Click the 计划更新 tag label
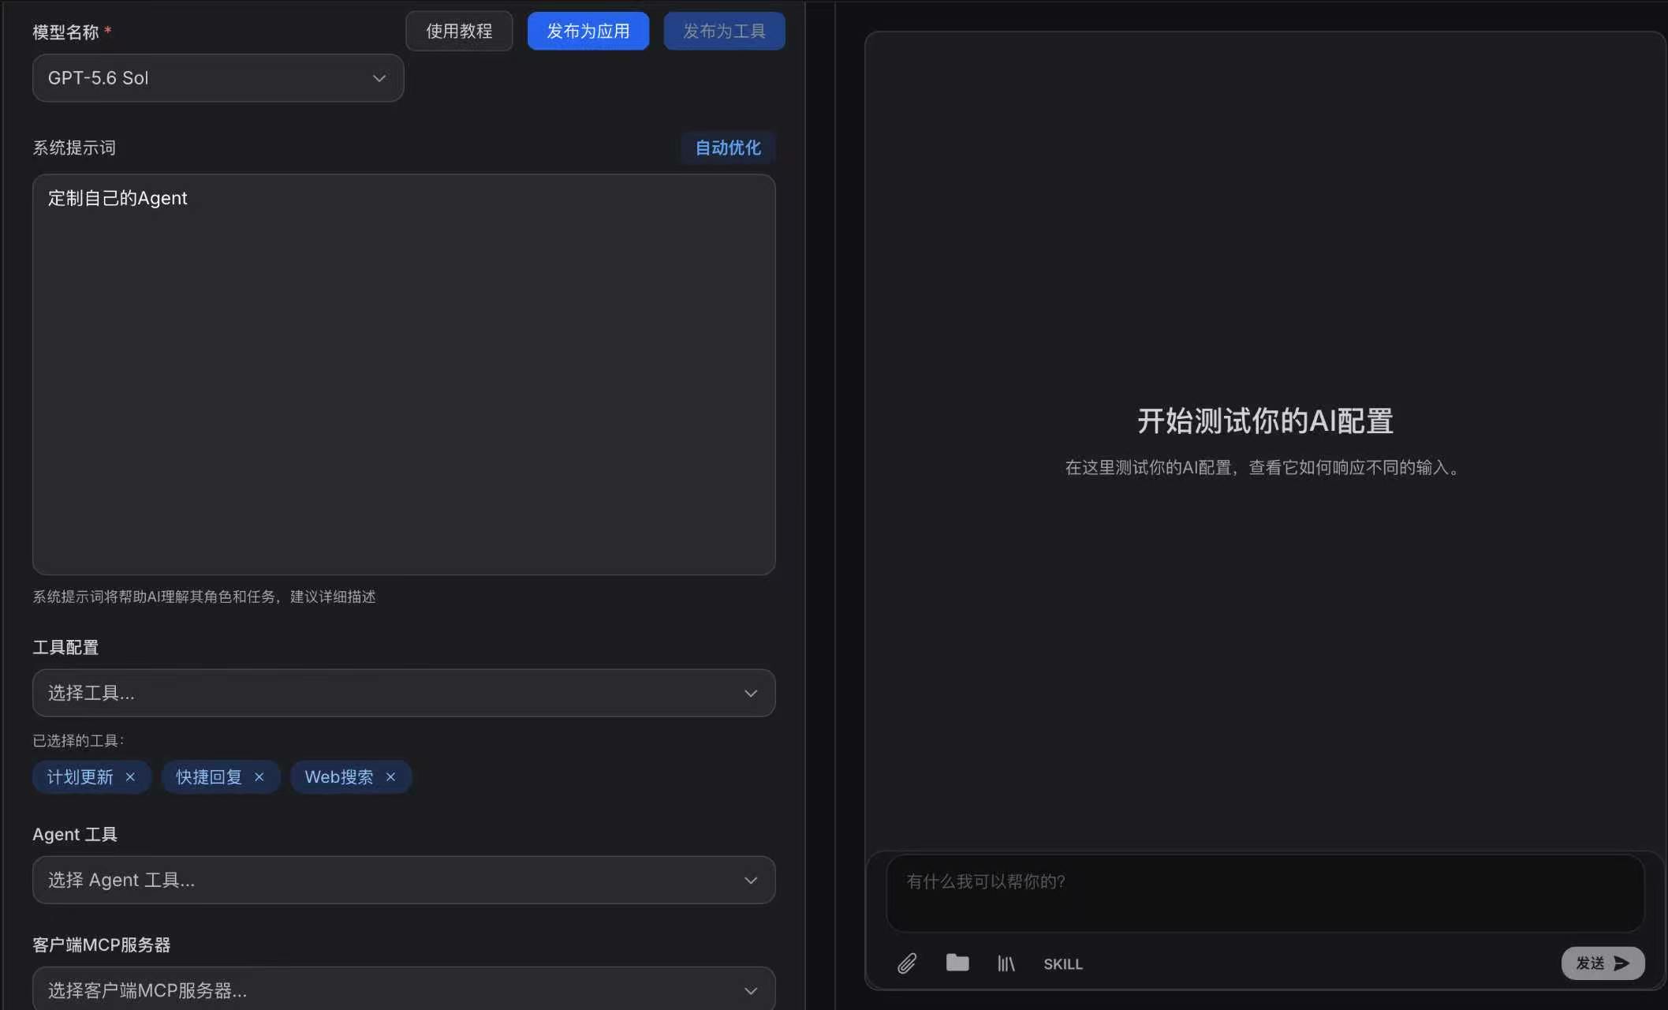The width and height of the screenshot is (1668, 1010). (80, 777)
